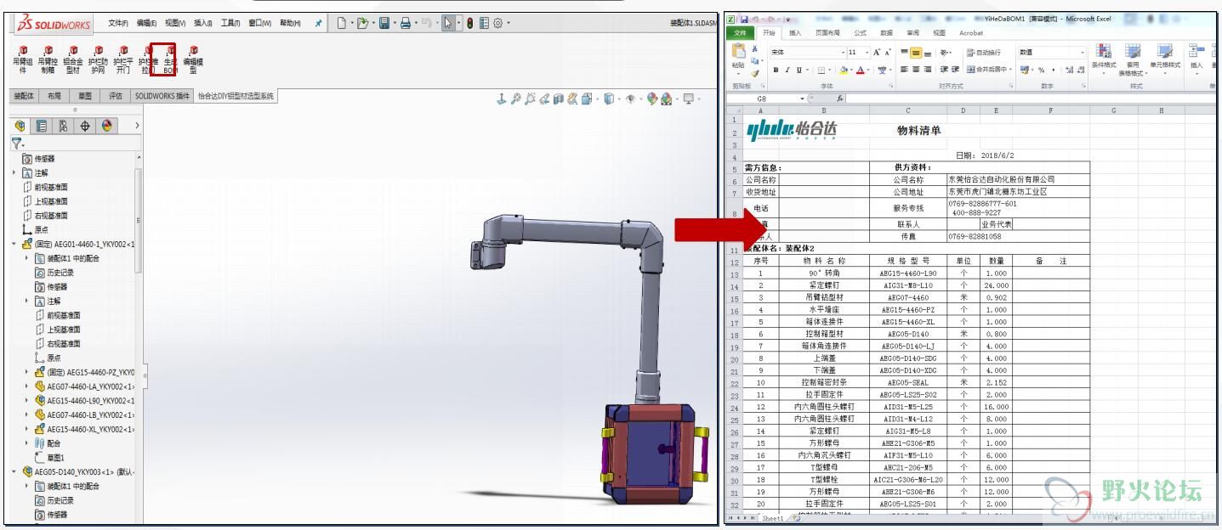Switch to SOLIDWORKS 插件 tab
1222x530 pixels.
162,96
